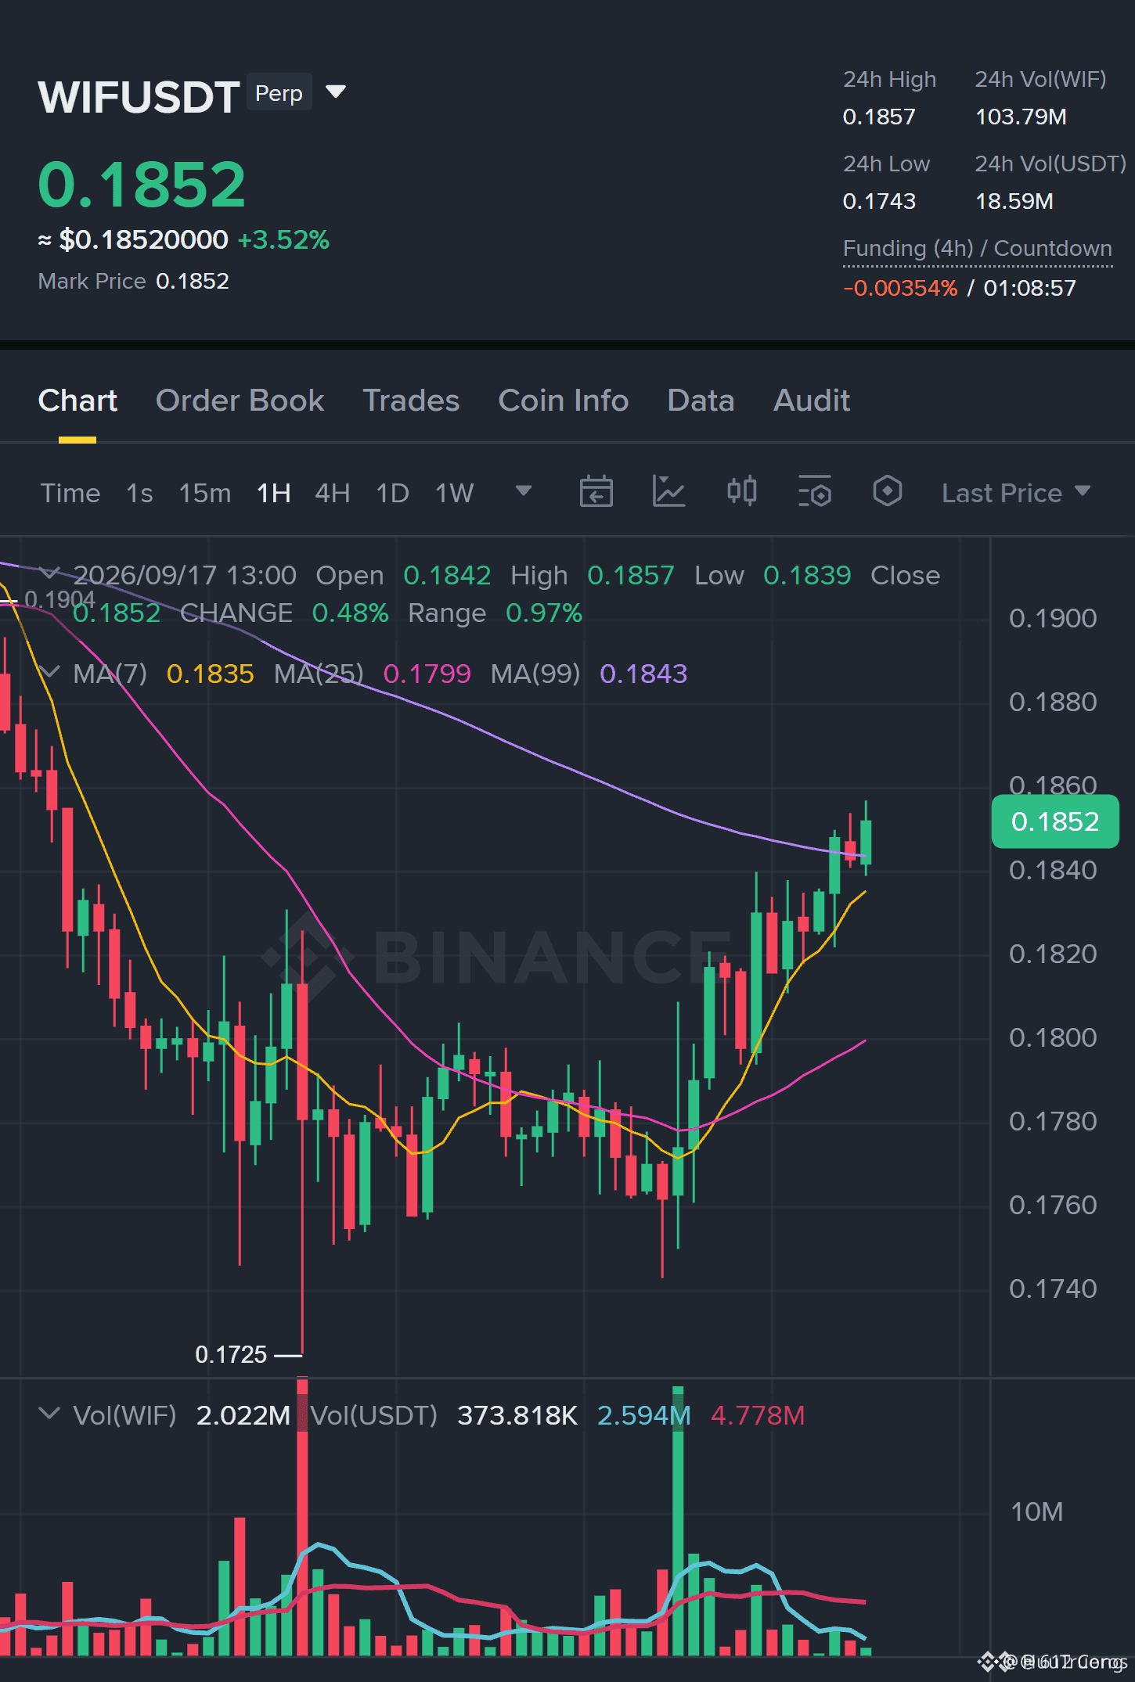Open the calendar go-to-date icon
Viewport: 1135px width, 1682px height.
tap(596, 492)
